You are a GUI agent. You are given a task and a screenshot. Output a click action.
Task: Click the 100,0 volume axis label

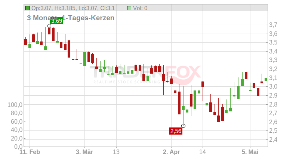point(15,105)
